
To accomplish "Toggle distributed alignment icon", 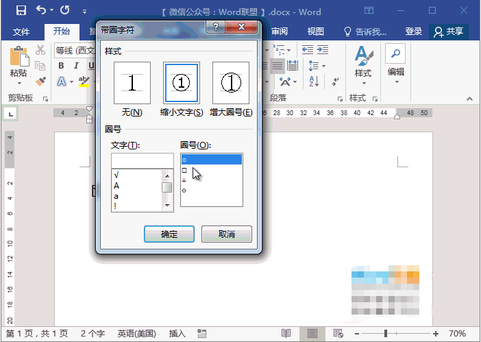I will [293, 66].
